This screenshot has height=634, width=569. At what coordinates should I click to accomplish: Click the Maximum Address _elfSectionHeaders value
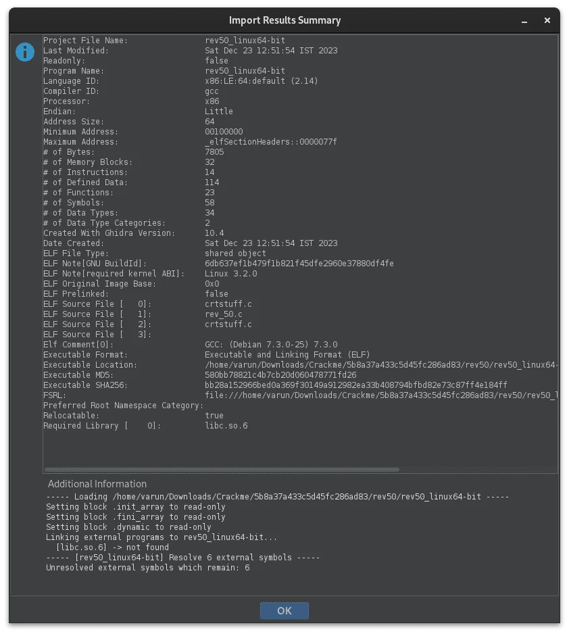pyautogui.click(x=271, y=141)
